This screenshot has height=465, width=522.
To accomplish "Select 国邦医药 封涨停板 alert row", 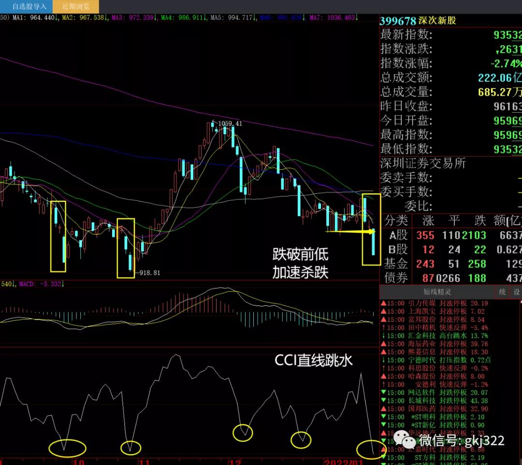I will point(434,409).
